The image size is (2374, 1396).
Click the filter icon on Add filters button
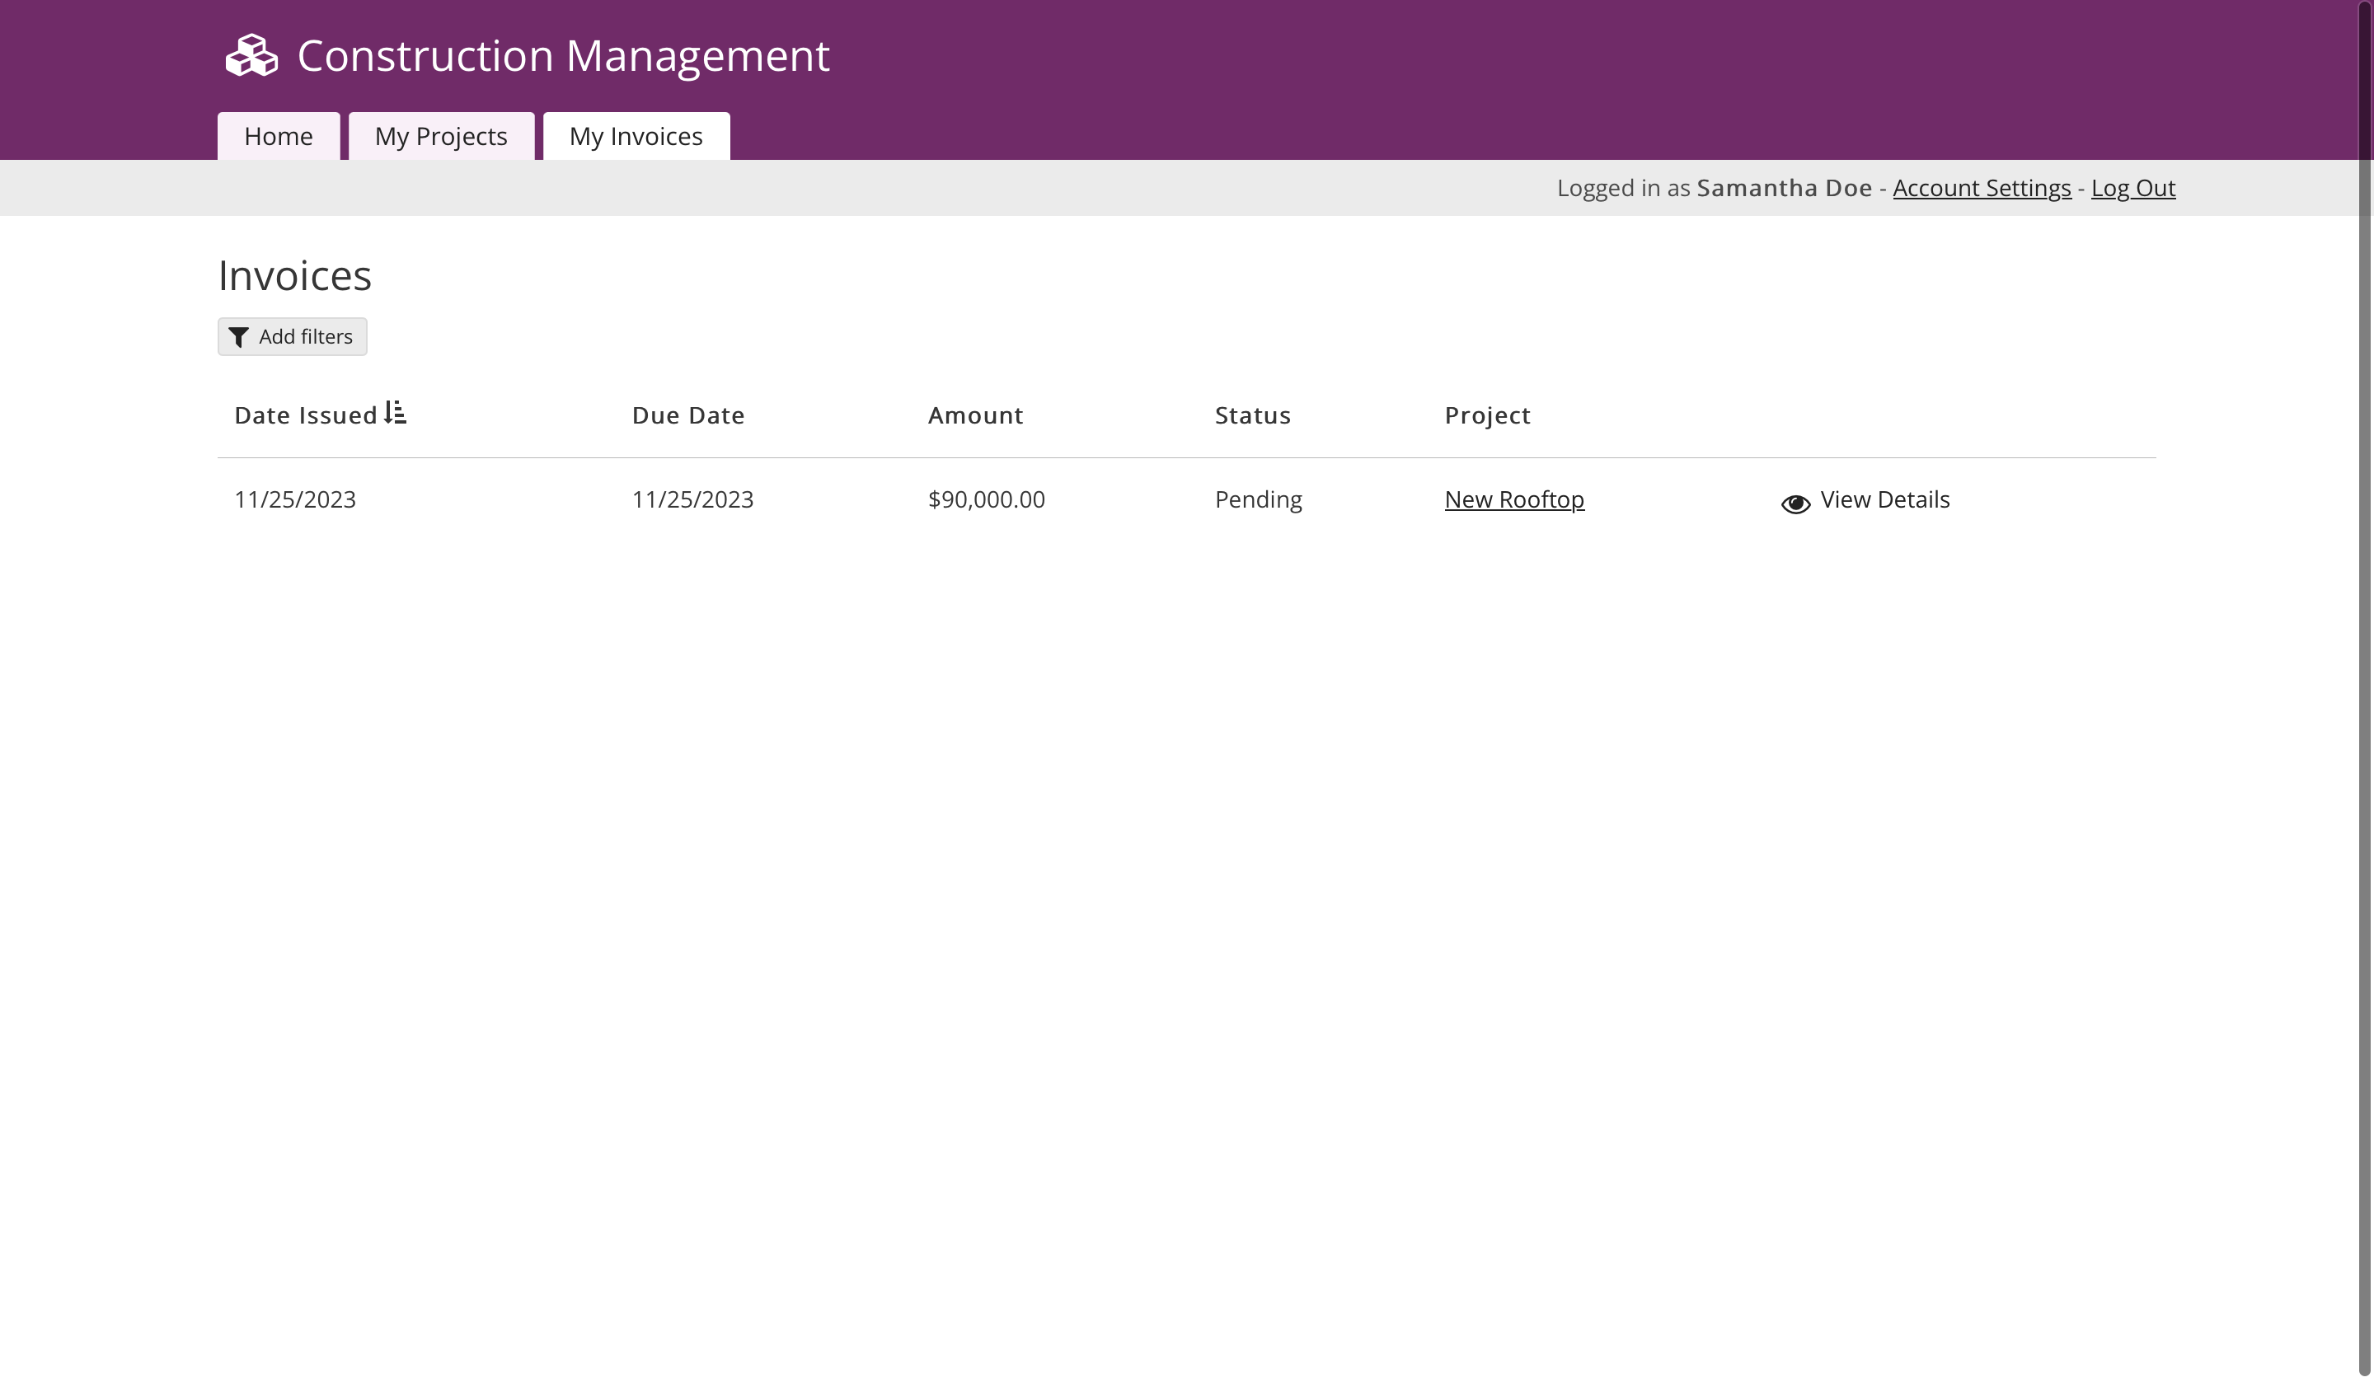pos(238,337)
